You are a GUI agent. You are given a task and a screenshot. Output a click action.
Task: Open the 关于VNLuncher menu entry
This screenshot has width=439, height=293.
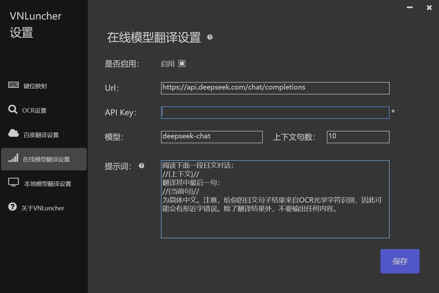click(x=44, y=208)
